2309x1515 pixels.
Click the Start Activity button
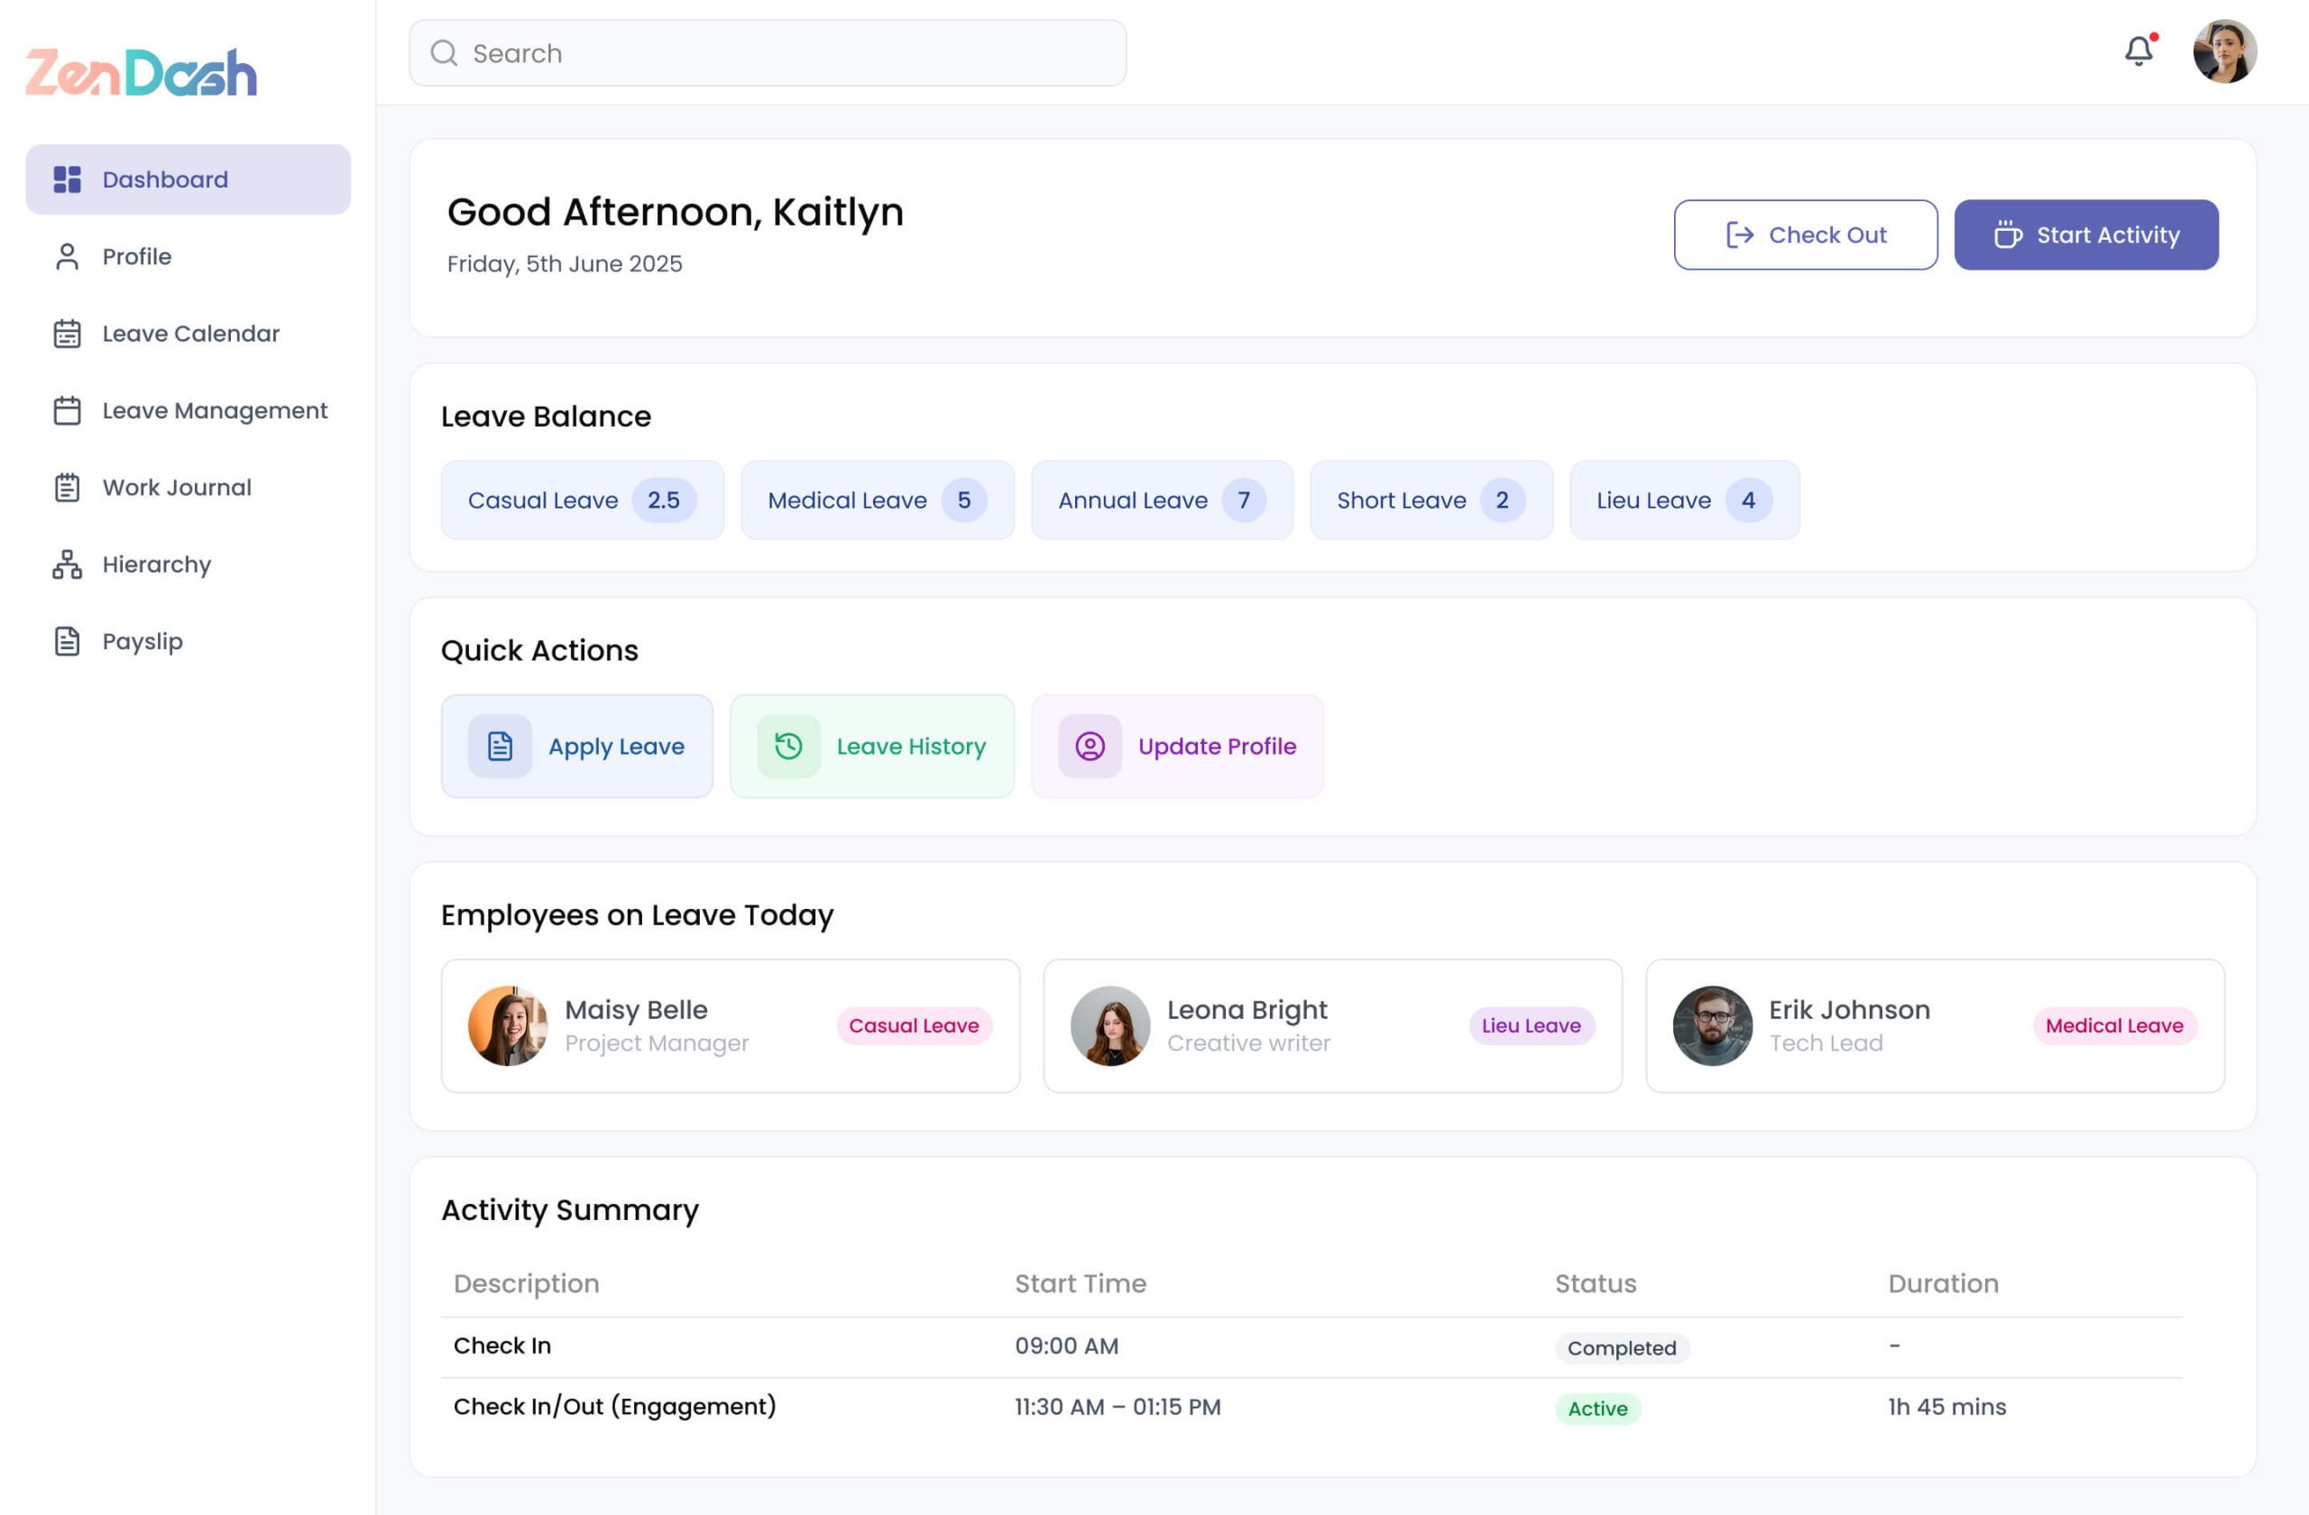click(x=2086, y=234)
